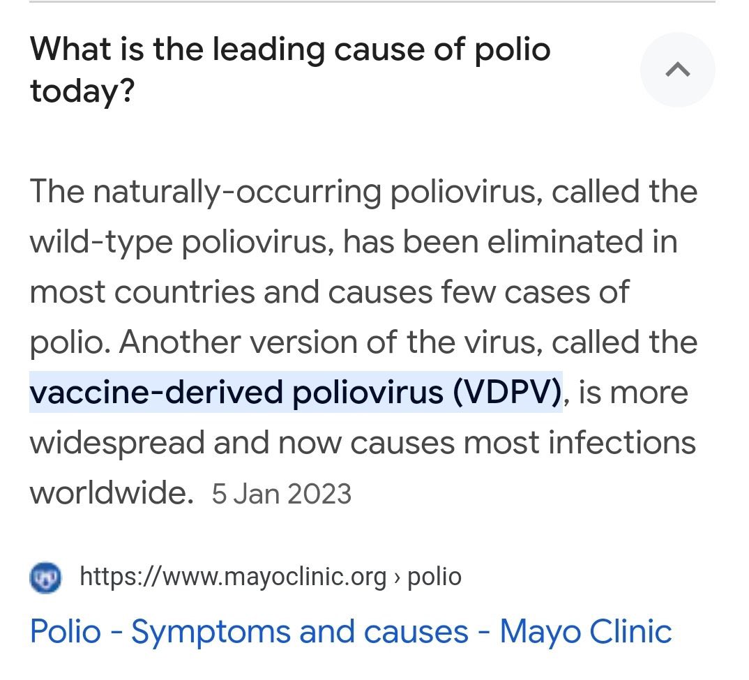The width and height of the screenshot is (749, 680).
Task: Open the 'Polio - Symptoms and causes' link
Action: tap(351, 631)
